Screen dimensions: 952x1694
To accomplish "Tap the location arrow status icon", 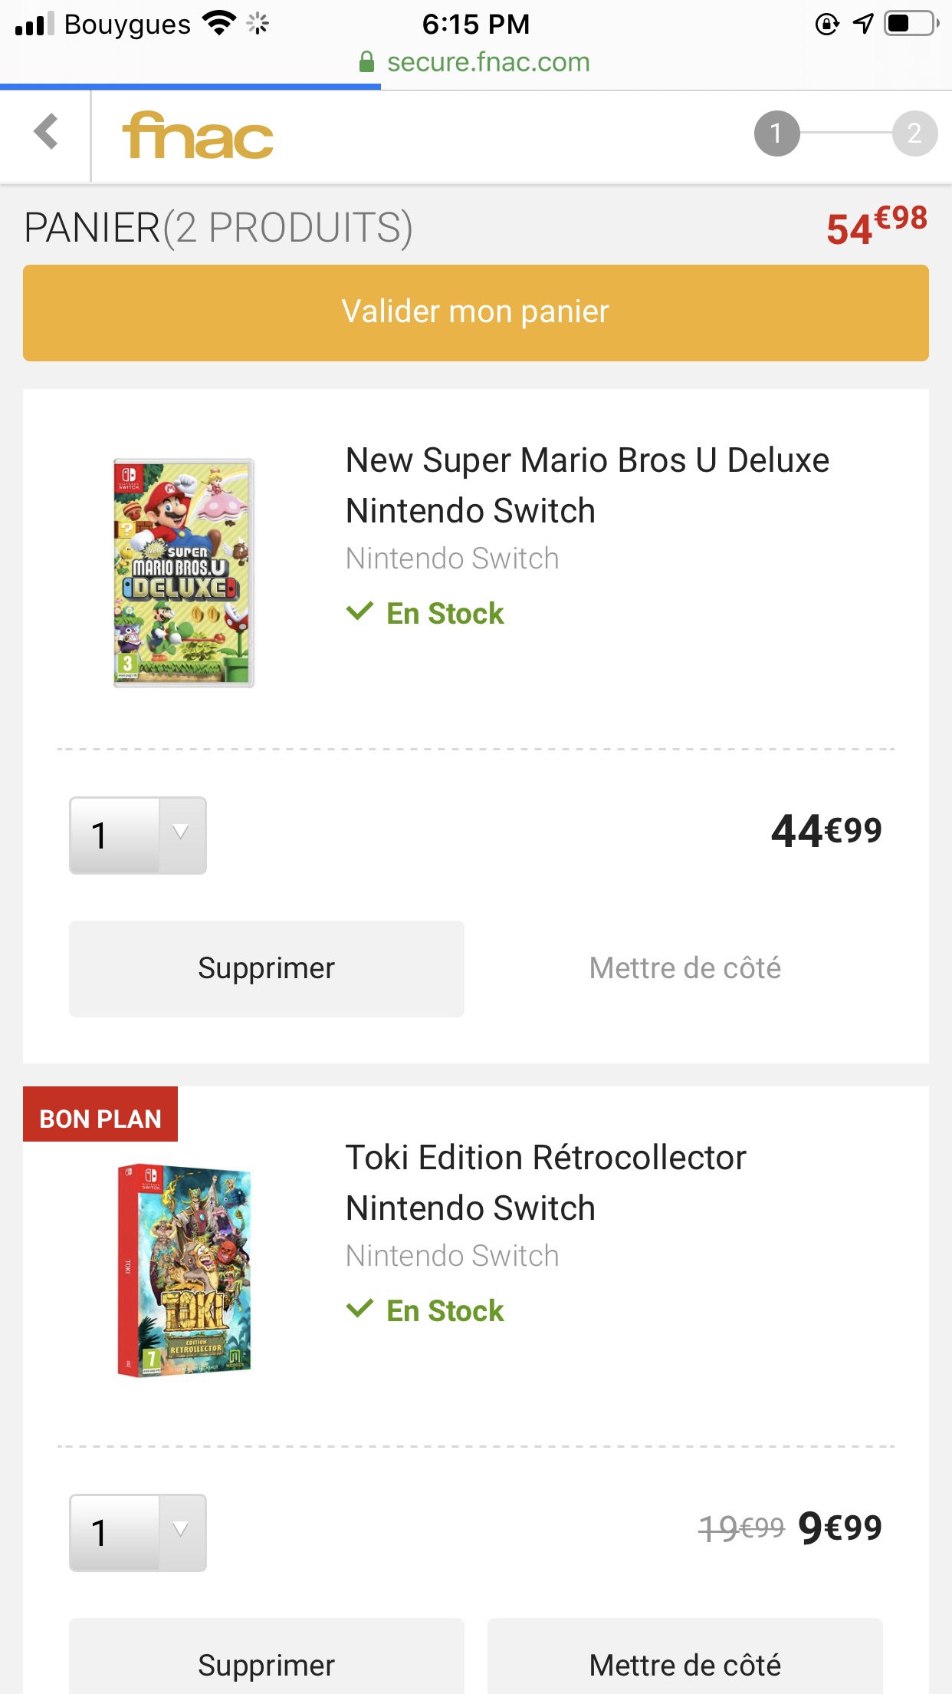I will [x=863, y=24].
